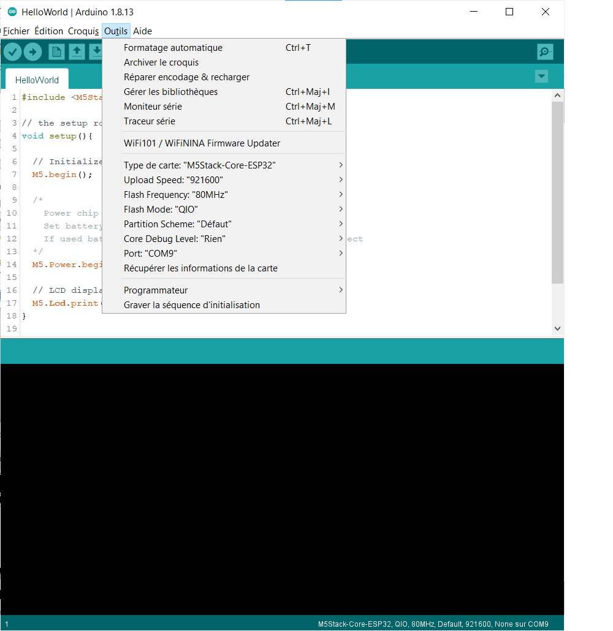Expand Programmateur submenu

click(x=224, y=290)
